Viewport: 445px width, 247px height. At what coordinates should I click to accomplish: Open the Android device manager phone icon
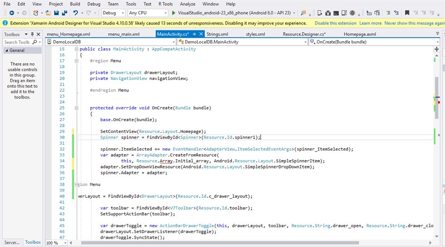(x=319, y=13)
